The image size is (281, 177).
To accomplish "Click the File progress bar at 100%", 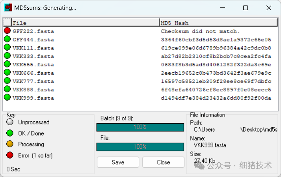I will [140, 147].
